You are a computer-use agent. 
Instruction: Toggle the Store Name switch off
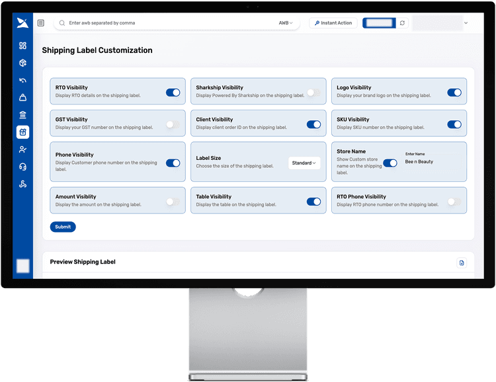(x=390, y=163)
